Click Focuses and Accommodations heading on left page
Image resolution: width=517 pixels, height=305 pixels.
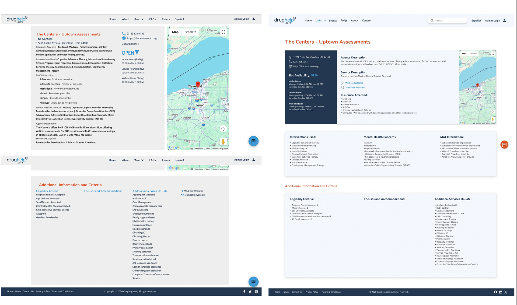103,191
